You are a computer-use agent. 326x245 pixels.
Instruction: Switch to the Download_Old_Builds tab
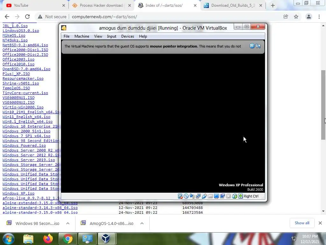[233, 5]
